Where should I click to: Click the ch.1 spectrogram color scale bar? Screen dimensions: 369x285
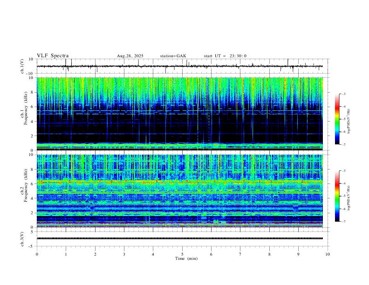(x=337, y=119)
